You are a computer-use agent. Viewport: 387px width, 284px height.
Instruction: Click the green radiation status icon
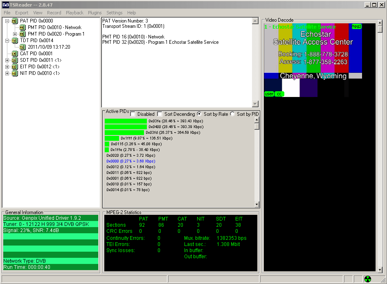[367, 279]
